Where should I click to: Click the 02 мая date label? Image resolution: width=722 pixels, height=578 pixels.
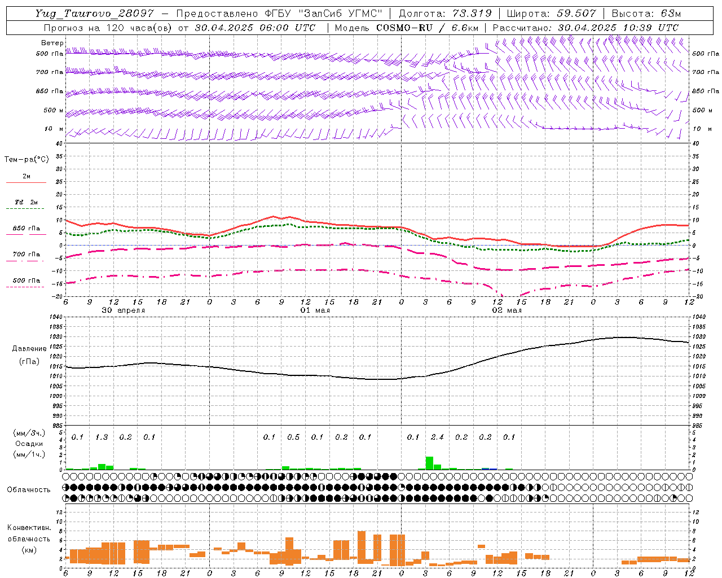(x=507, y=310)
